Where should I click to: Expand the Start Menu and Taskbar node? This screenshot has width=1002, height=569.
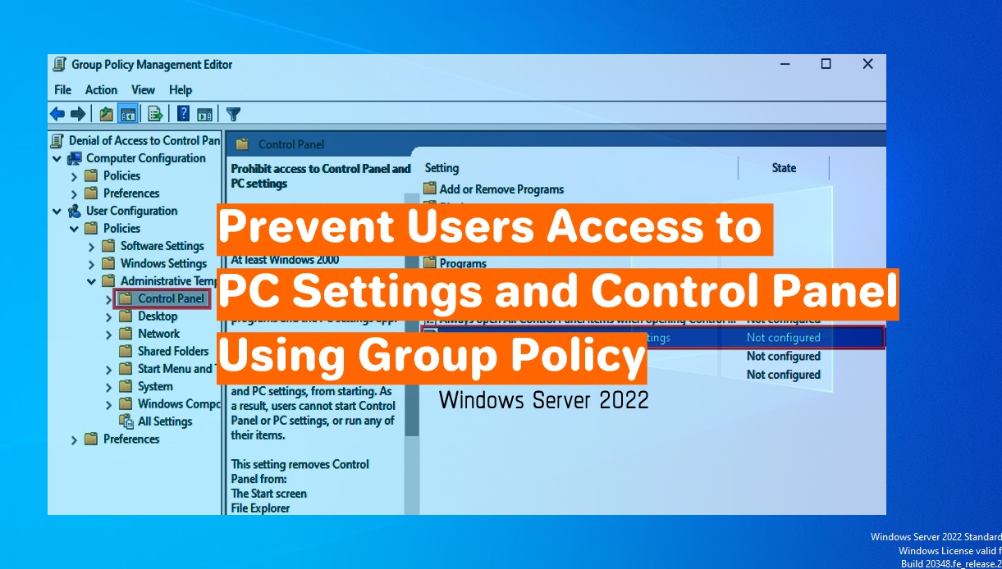[108, 369]
